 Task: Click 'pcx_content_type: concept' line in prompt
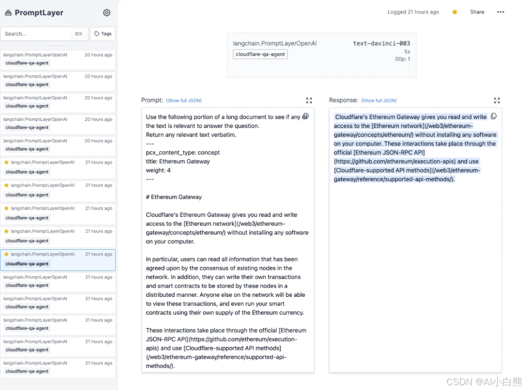coord(183,152)
